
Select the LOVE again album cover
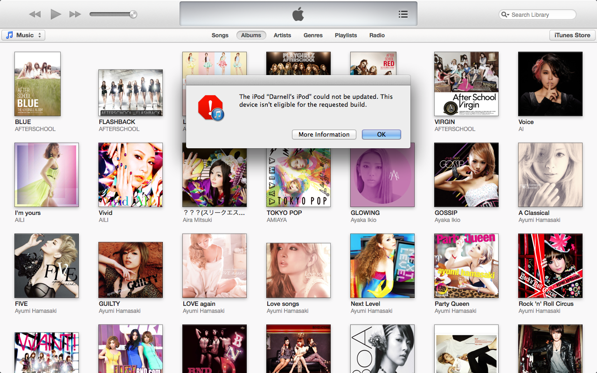pyautogui.click(x=215, y=266)
